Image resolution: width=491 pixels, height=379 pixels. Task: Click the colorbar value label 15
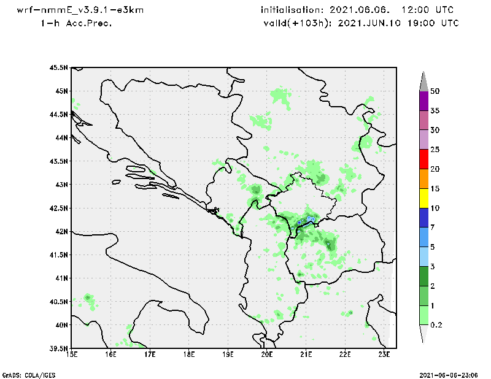435,188
